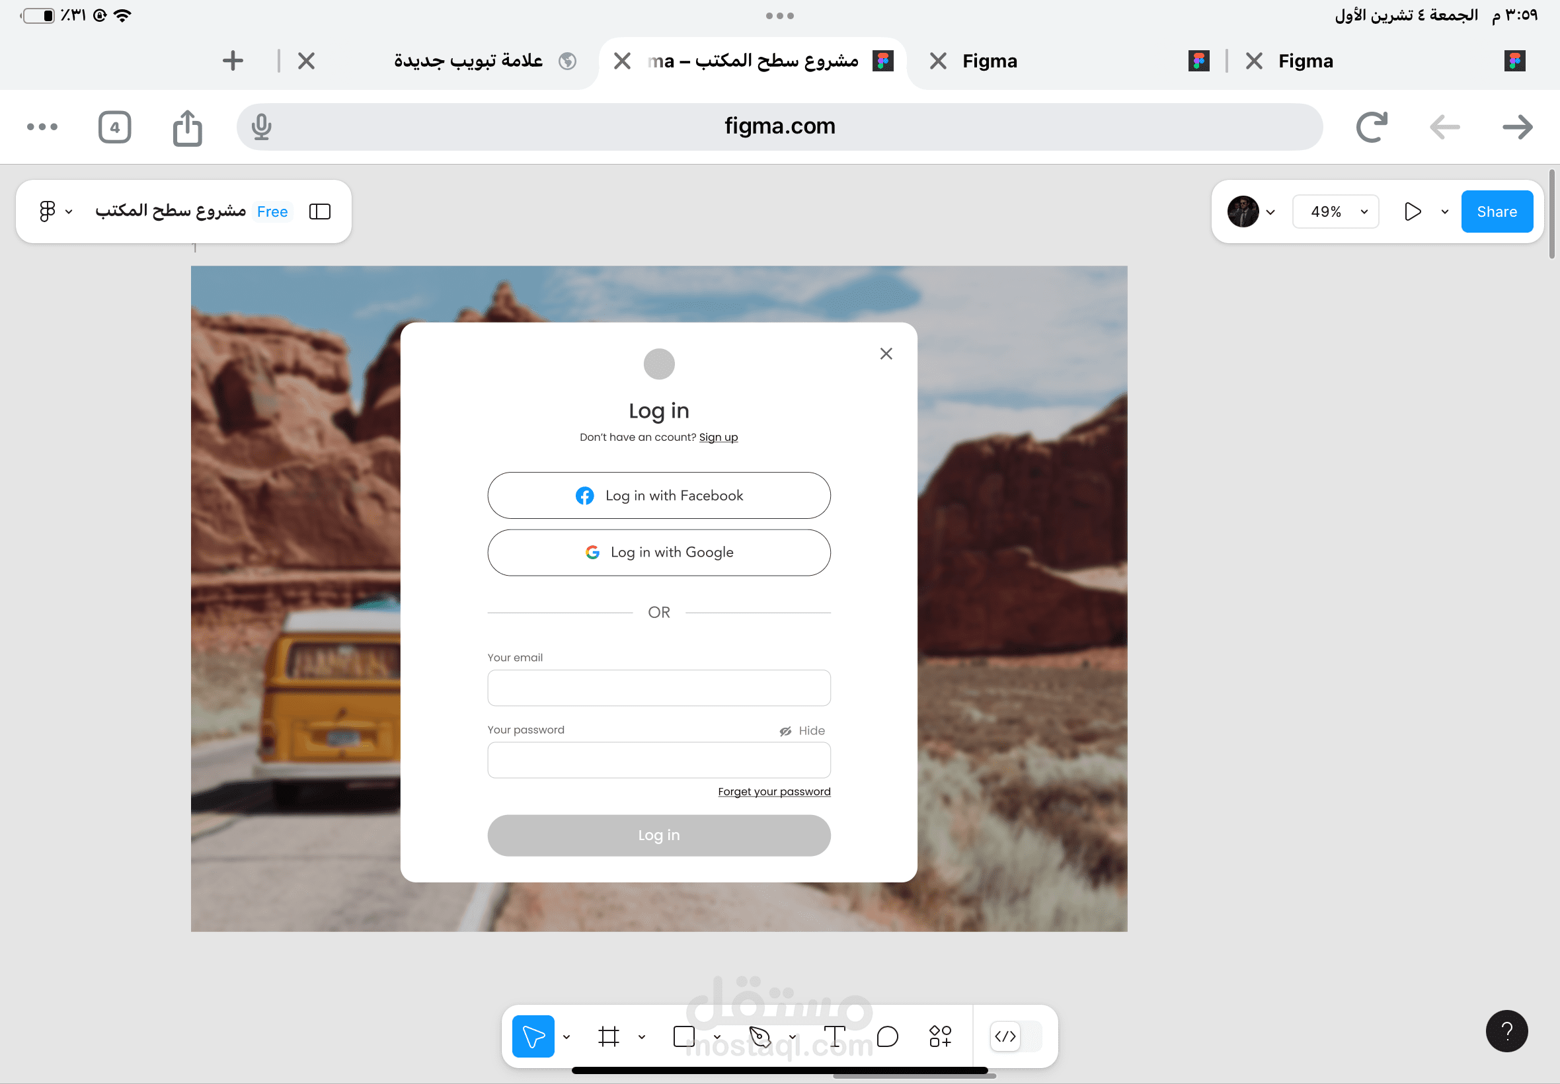The width and height of the screenshot is (1560, 1084).
Task: Start the prototype presentation play button
Action: point(1413,212)
